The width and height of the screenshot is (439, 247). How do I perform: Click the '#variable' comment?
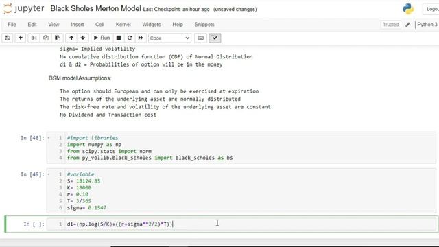[81, 174]
